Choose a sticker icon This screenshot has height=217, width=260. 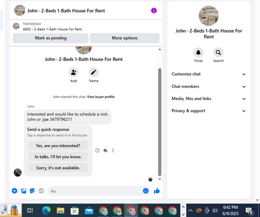[x=32, y=191]
